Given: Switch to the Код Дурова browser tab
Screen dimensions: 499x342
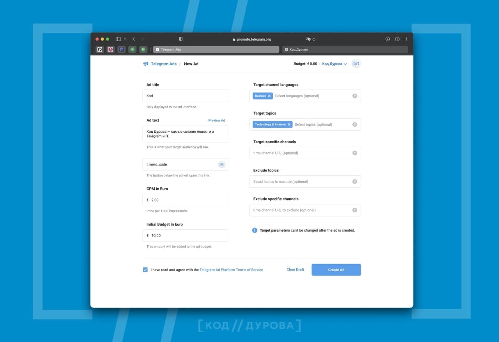Looking at the screenshot, I should tap(345, 50).
